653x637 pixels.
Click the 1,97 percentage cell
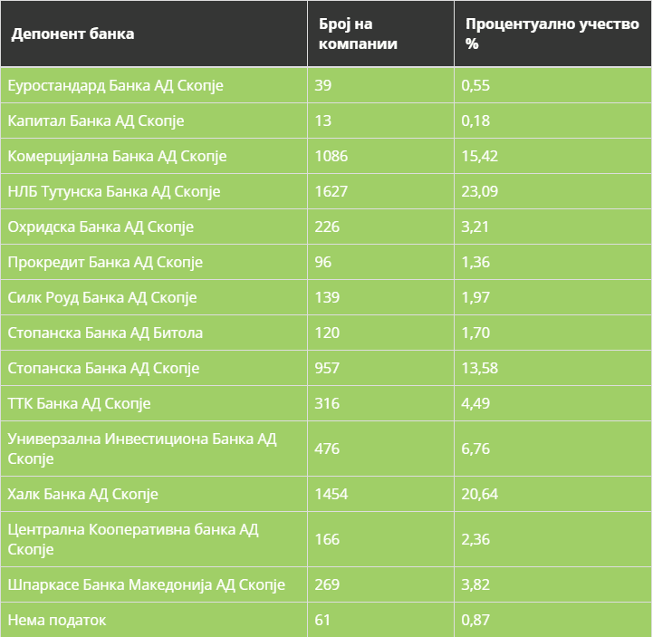tap(553, 298)
